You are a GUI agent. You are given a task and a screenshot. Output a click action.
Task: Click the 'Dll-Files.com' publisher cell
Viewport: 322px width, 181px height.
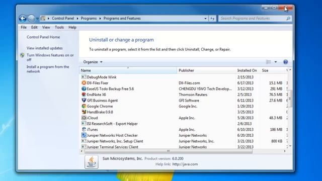[x=189, y=83]
